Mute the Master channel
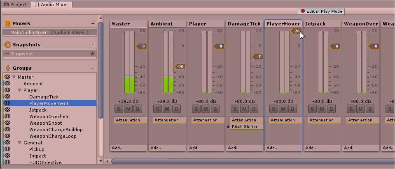 point(128,109)
